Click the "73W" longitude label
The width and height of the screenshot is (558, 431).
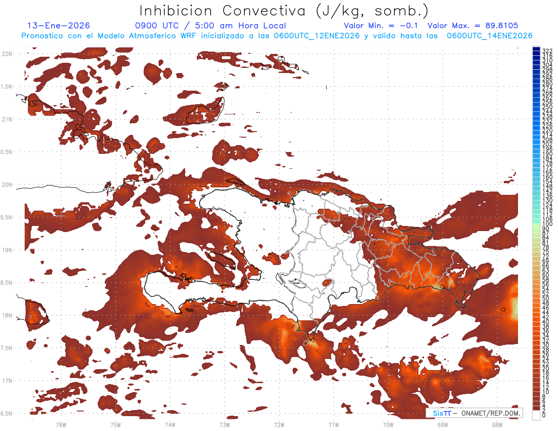pos(225,424)
